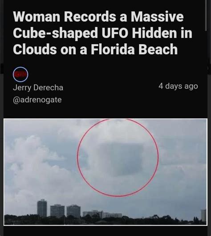211x236 pixels.
Task: Click the '4 days ago' timestamp
Action: (178, 86)
